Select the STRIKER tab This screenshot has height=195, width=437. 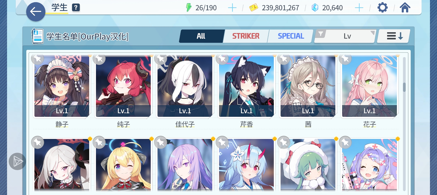(246, 36)
